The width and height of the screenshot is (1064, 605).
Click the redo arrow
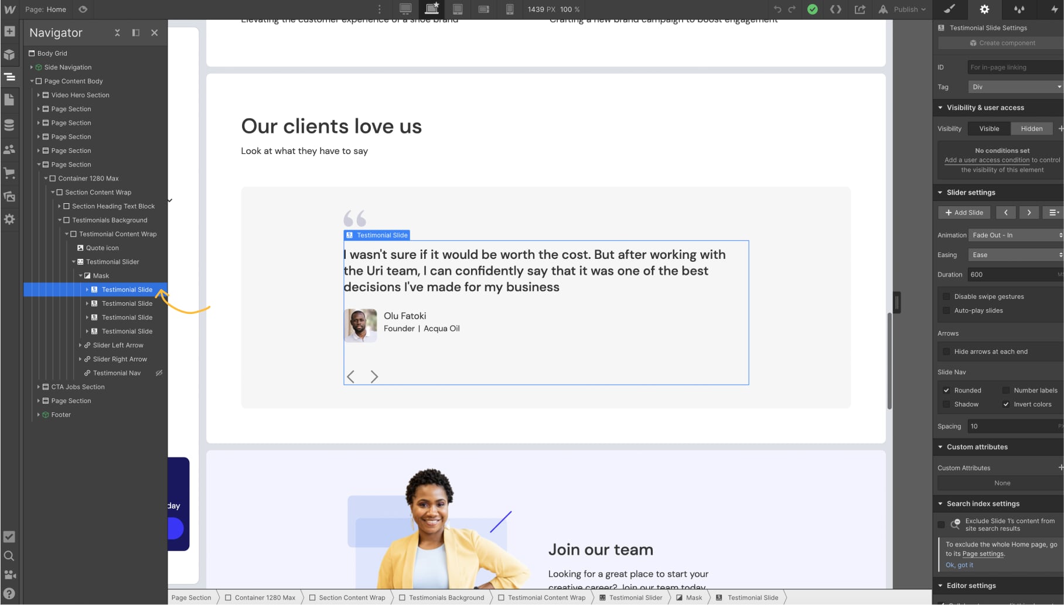pos(792,9)
